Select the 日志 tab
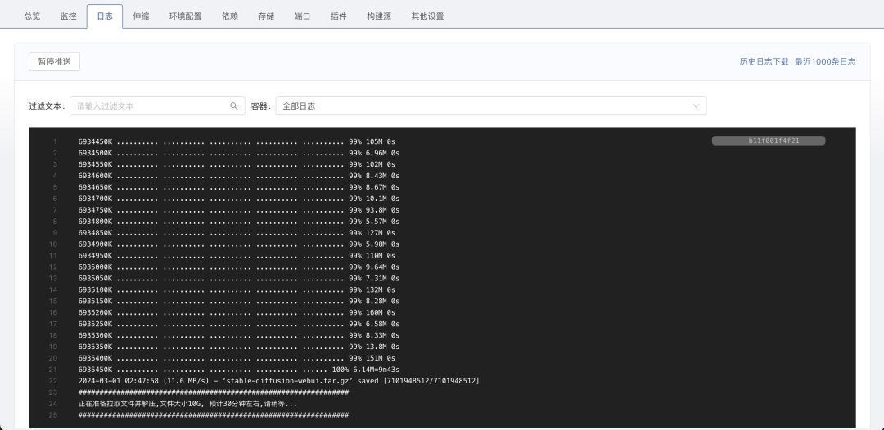The height and width of the screenshot is (430, 884). (x=105, y=16)
